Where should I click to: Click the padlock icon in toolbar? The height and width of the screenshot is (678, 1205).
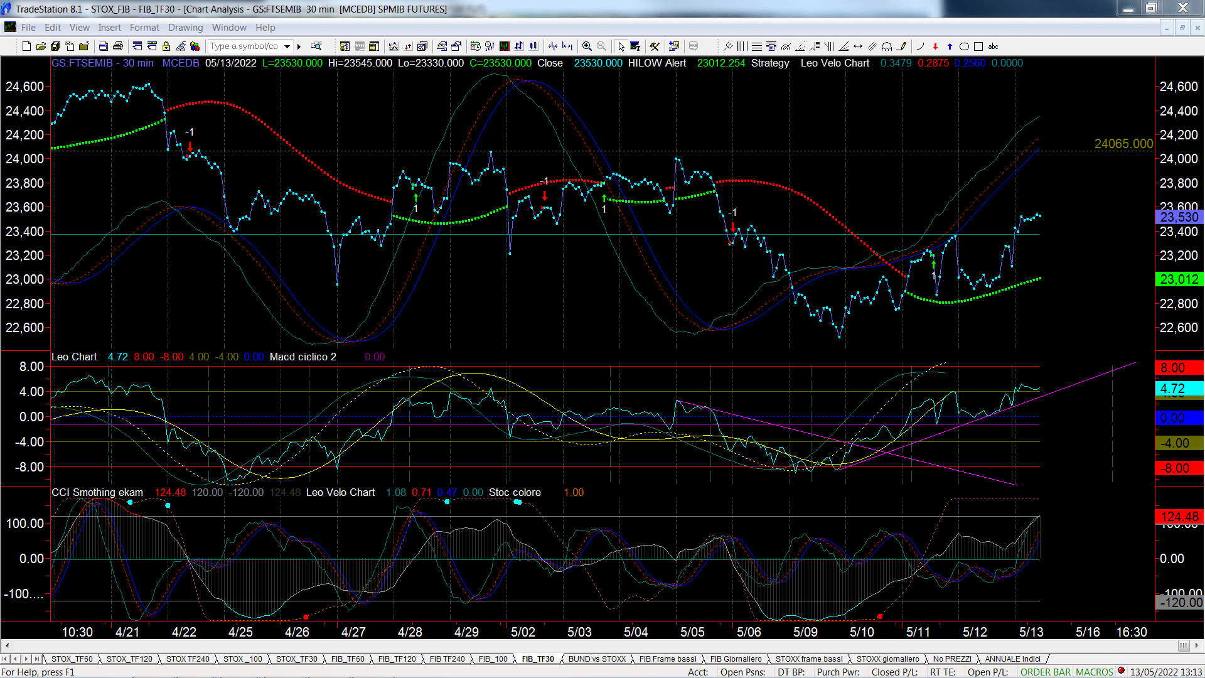pyautogui.click(x=166, y=46)
